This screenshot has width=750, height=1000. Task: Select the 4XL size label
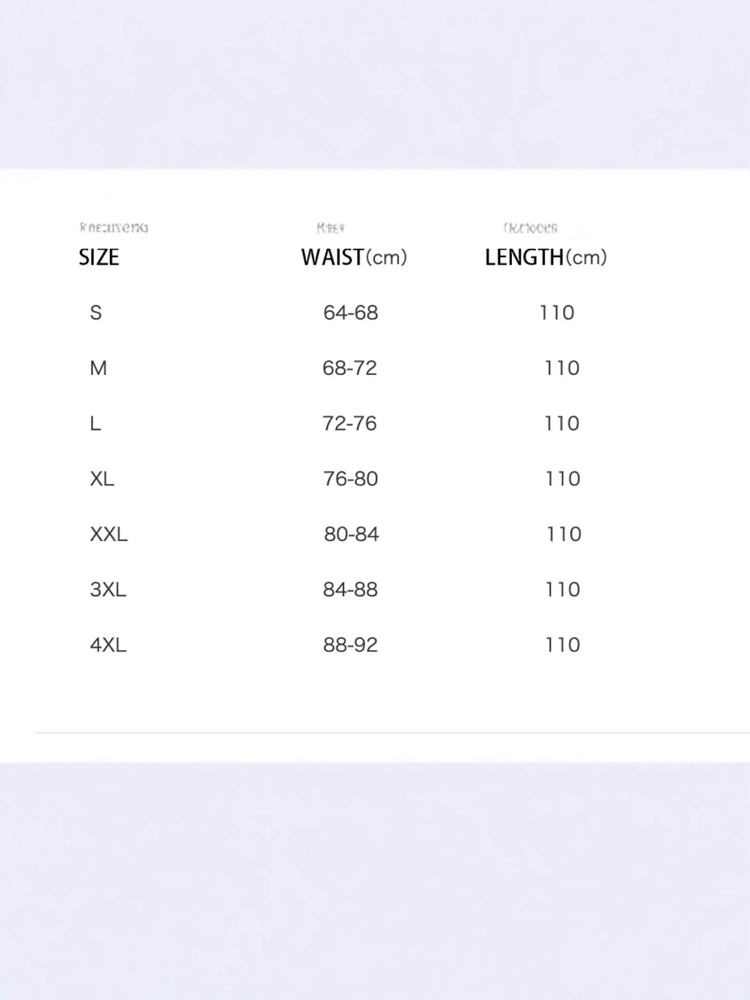coord(108,645)
